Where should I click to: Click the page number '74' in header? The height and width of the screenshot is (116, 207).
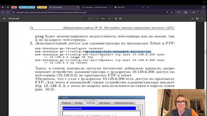click(31, 28)
